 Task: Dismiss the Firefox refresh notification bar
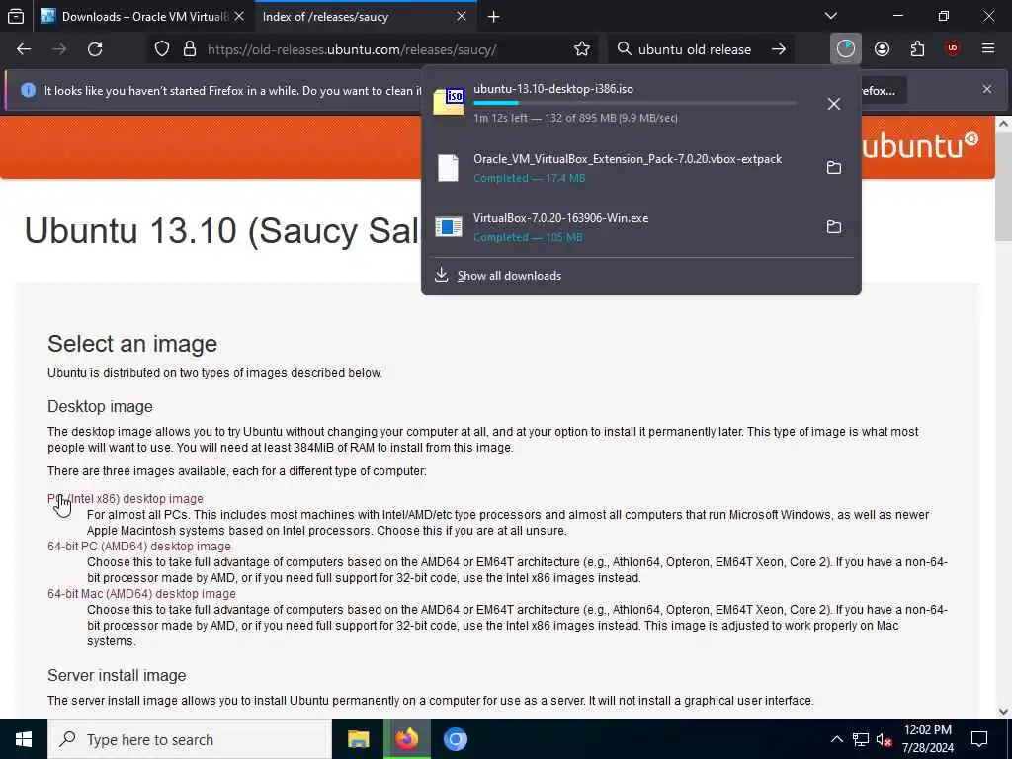pyautogui.click(x=987, y=89)
